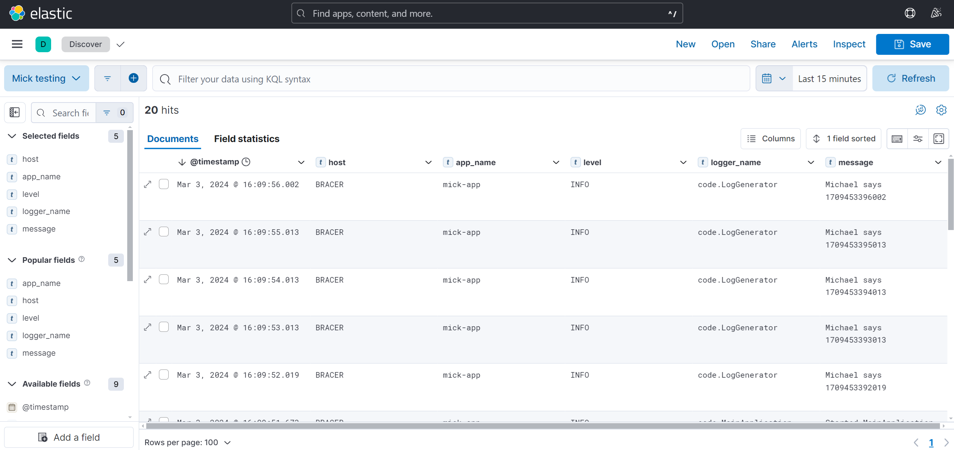Click the Discover breadcrumb button

pos(85,44)
